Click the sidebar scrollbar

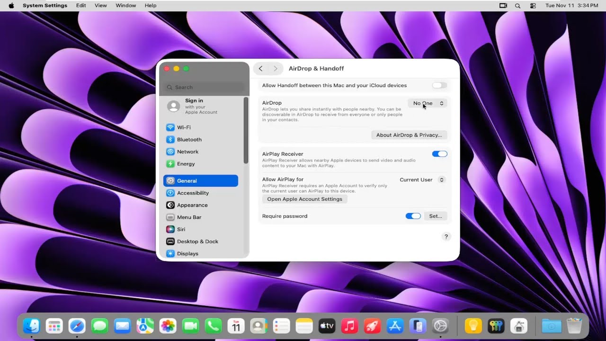246,131
